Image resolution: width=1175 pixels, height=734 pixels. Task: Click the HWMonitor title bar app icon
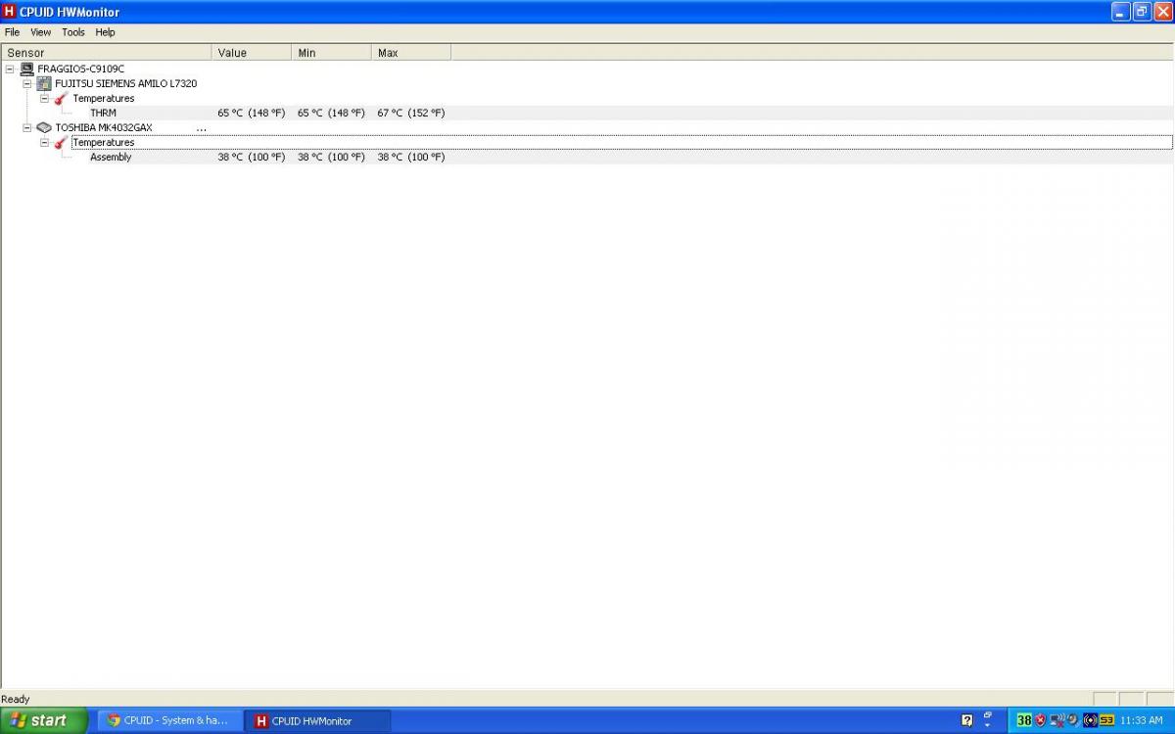[x=9, y=12]
